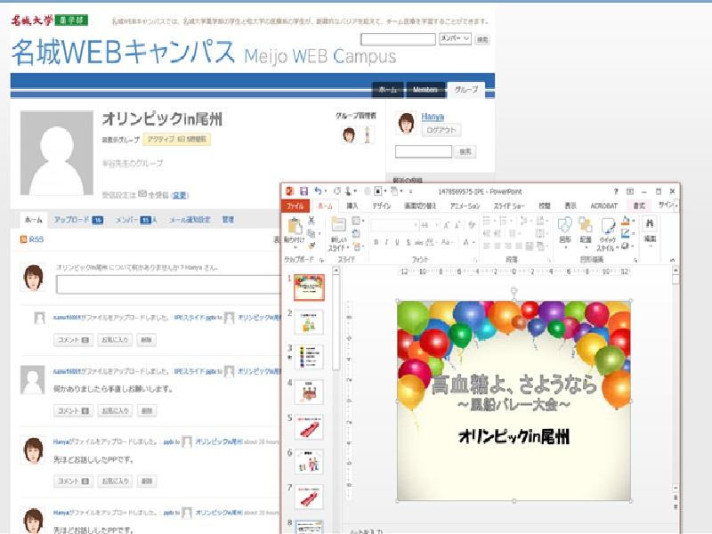Click the Cut scissors icon in PowerPoint
Viewport: 712px width, 534px height.
pos(311,221)
